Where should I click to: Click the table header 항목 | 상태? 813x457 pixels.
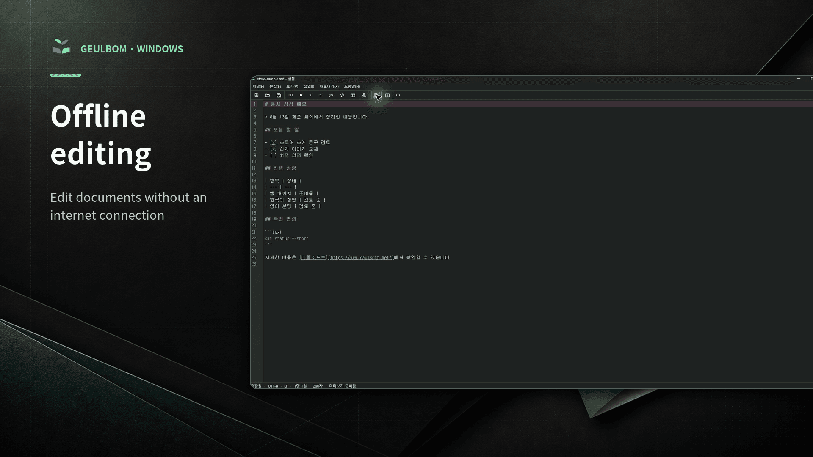click(283, 181)
